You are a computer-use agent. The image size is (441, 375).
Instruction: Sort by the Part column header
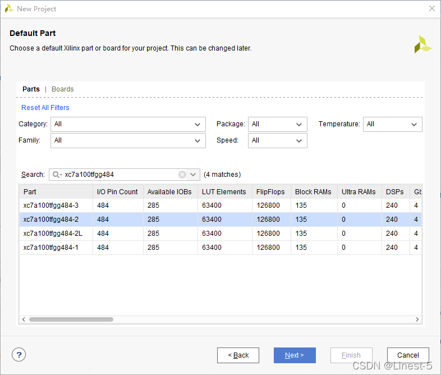point(56,192)
